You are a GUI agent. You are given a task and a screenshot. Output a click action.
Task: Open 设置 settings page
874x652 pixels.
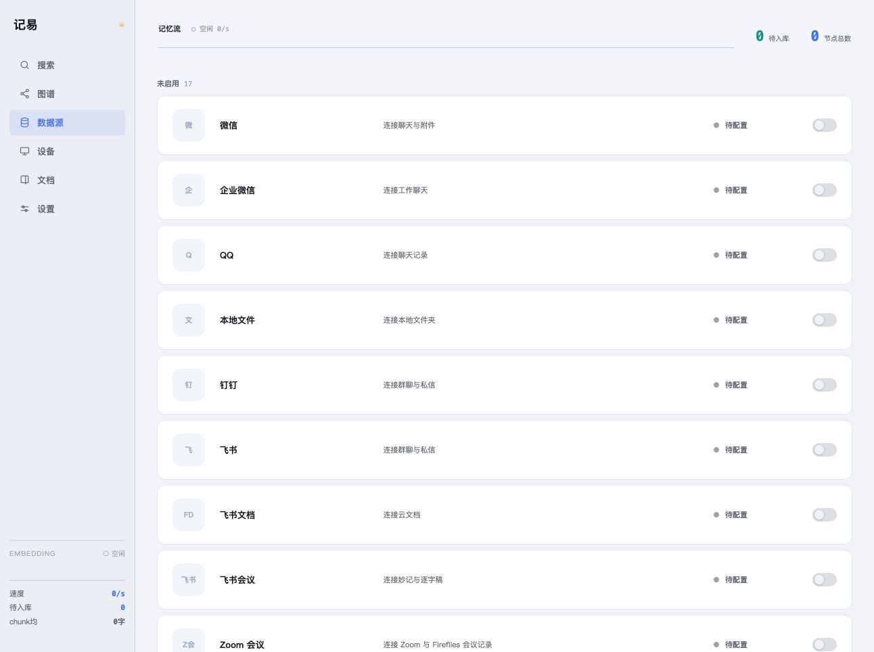coord(67,209)
